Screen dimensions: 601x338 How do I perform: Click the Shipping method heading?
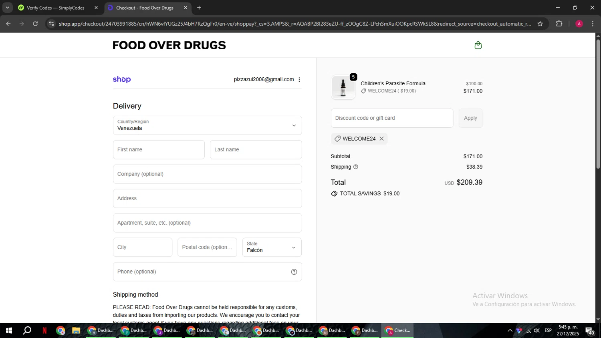(x=135, y=295)
